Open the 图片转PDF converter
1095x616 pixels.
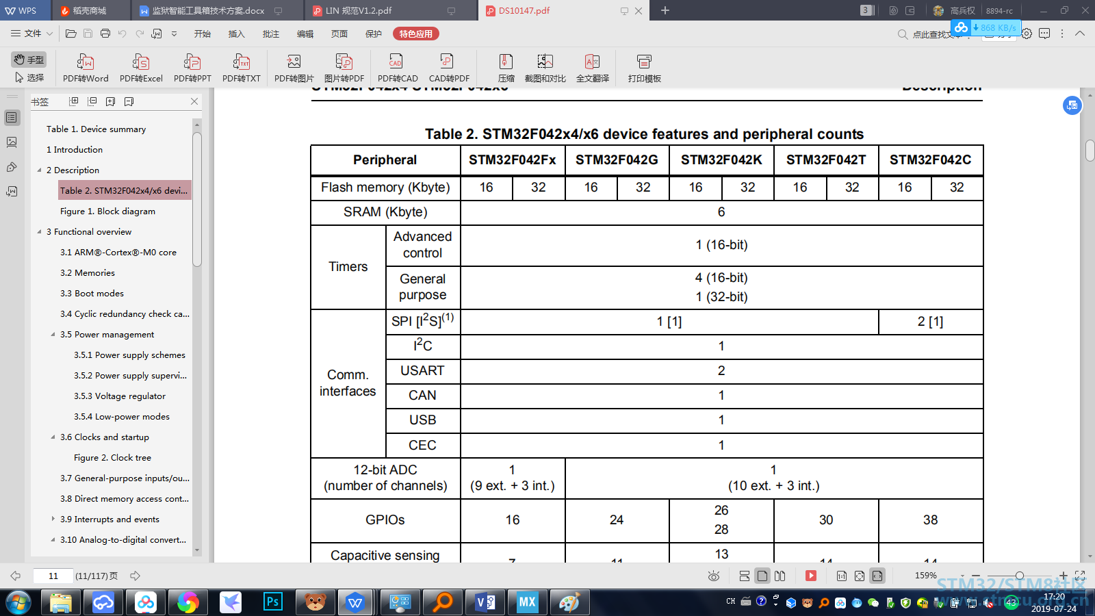pyautogui.click(x=344, y=68)
